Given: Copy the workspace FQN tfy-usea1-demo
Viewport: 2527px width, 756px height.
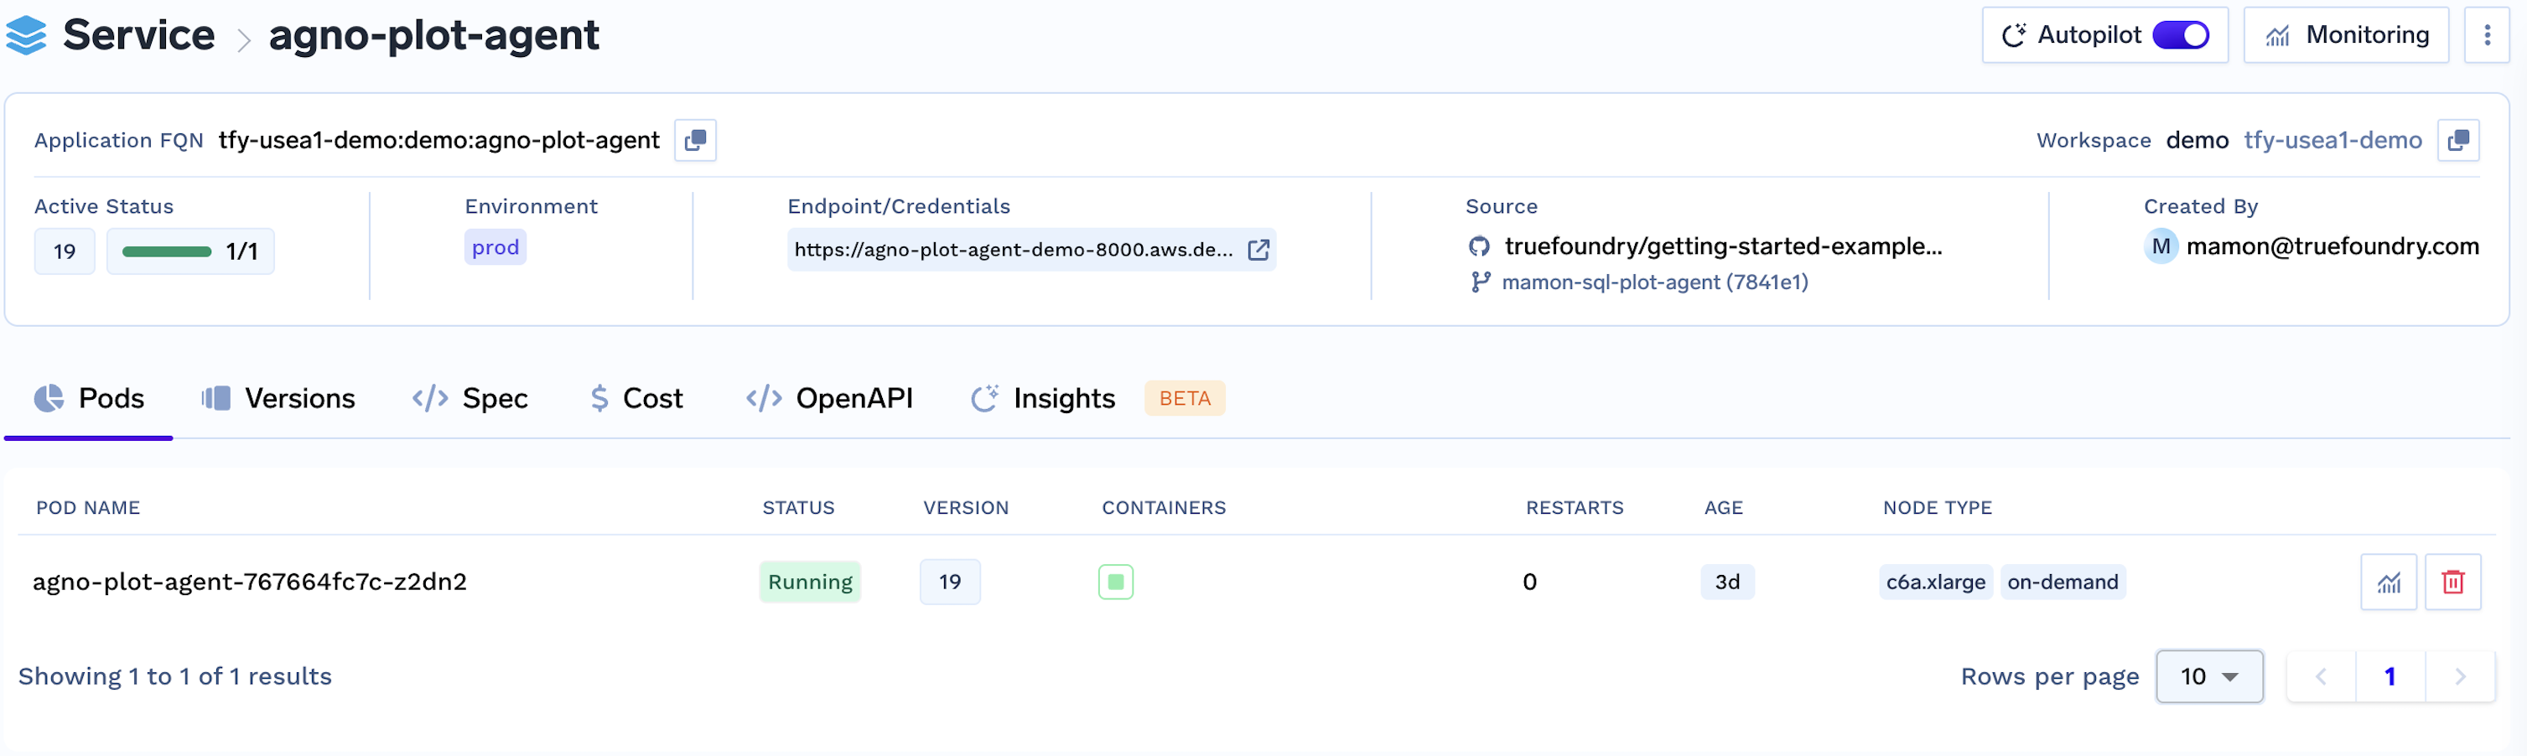Looking at the screenshot, I should [x=2458, y=140].
